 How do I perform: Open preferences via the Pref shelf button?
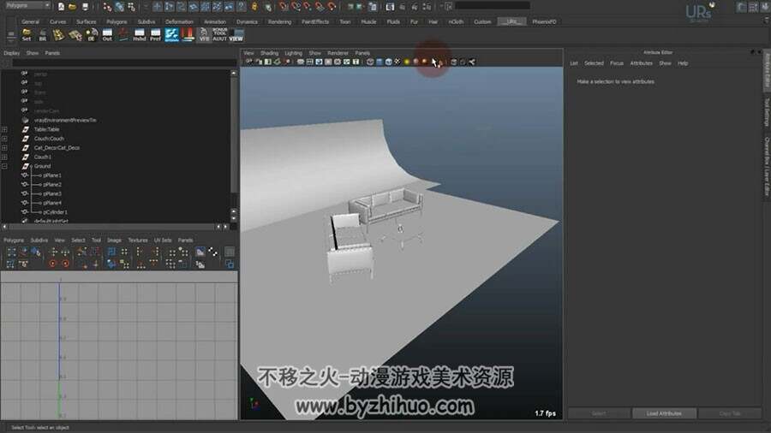pos(155,35)
